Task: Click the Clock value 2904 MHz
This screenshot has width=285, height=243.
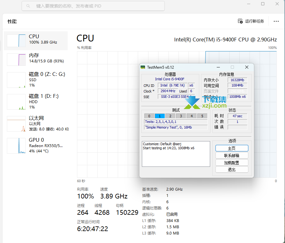Action: coord(168,91)
